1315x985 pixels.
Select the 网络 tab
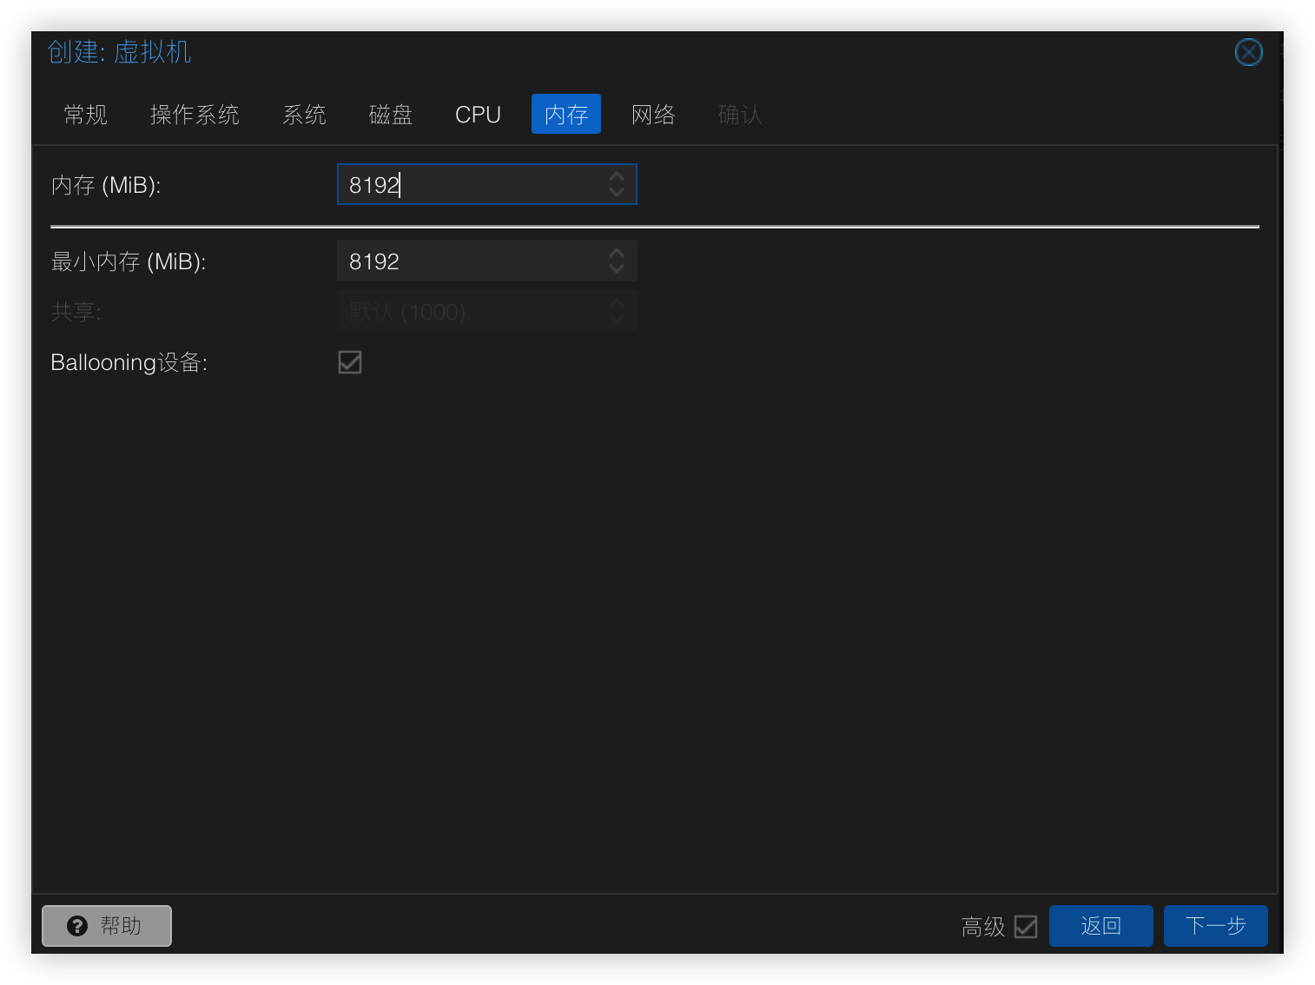coord(653,114)
